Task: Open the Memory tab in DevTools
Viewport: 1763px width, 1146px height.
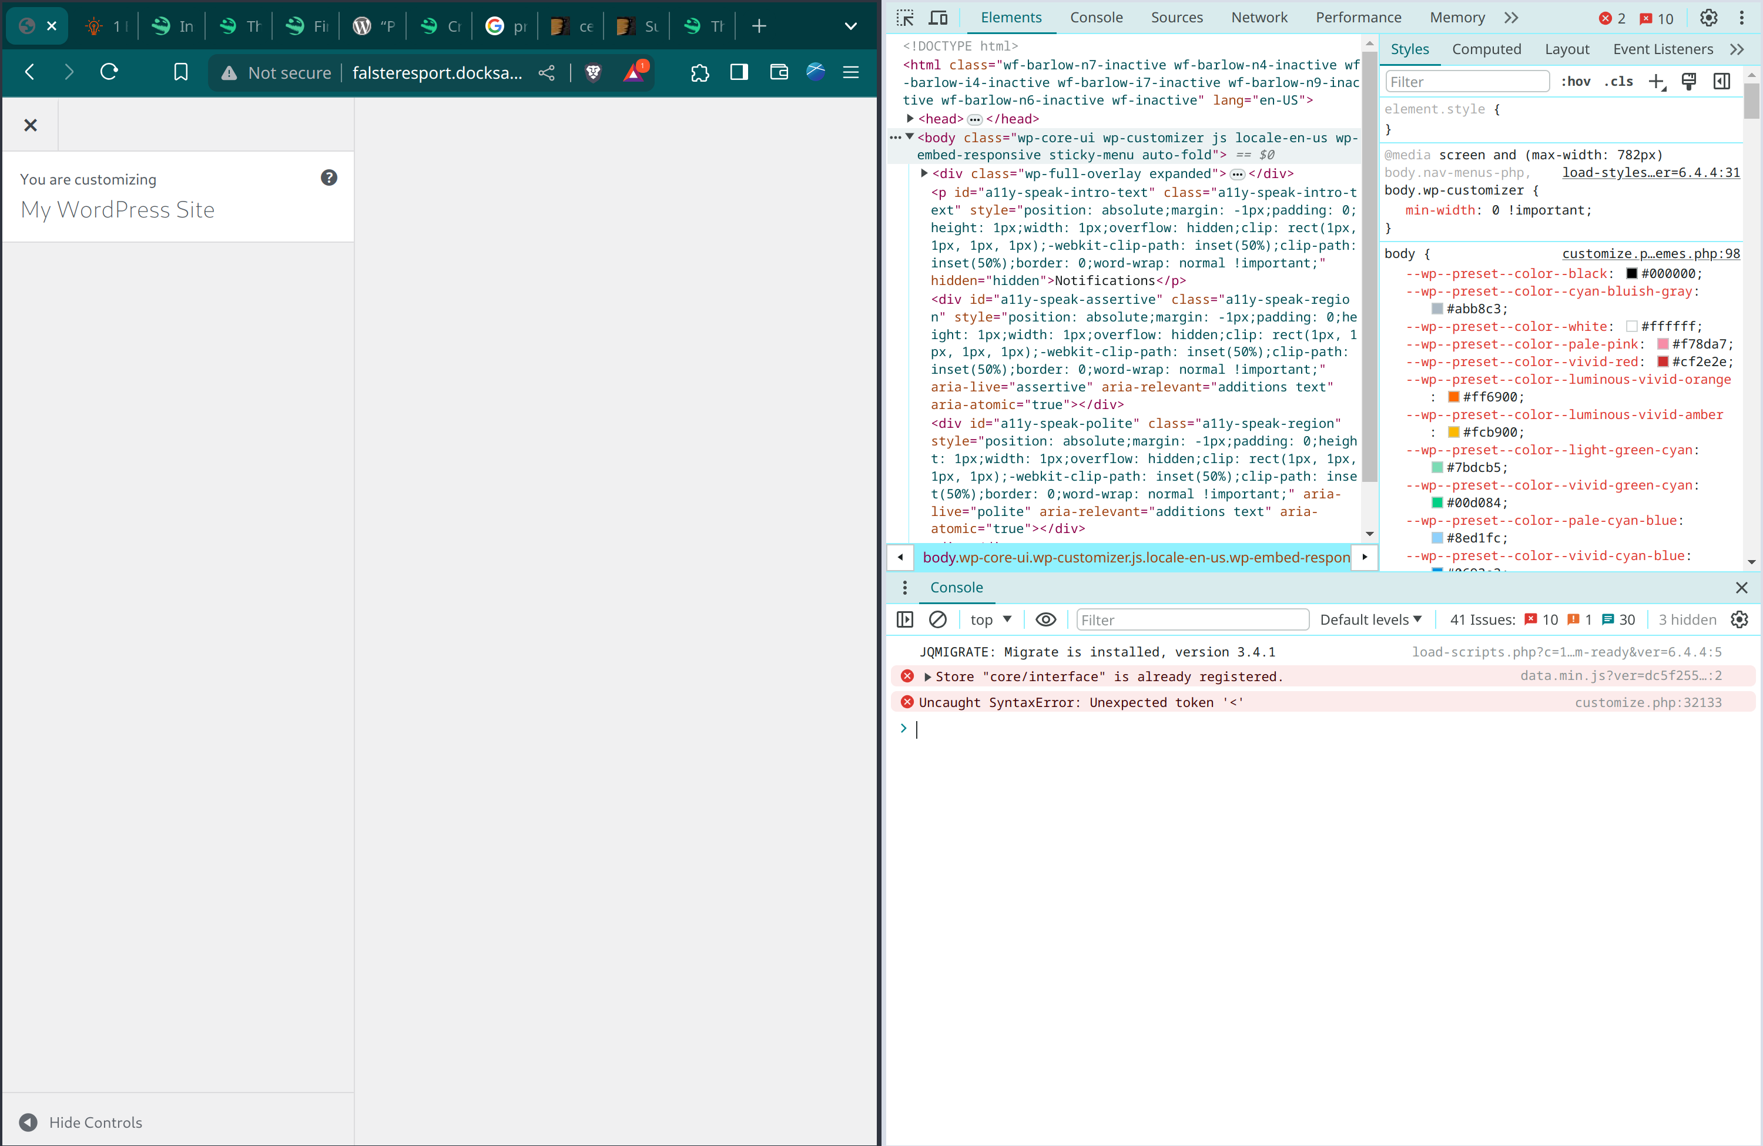Action: tap(1456, 17)
